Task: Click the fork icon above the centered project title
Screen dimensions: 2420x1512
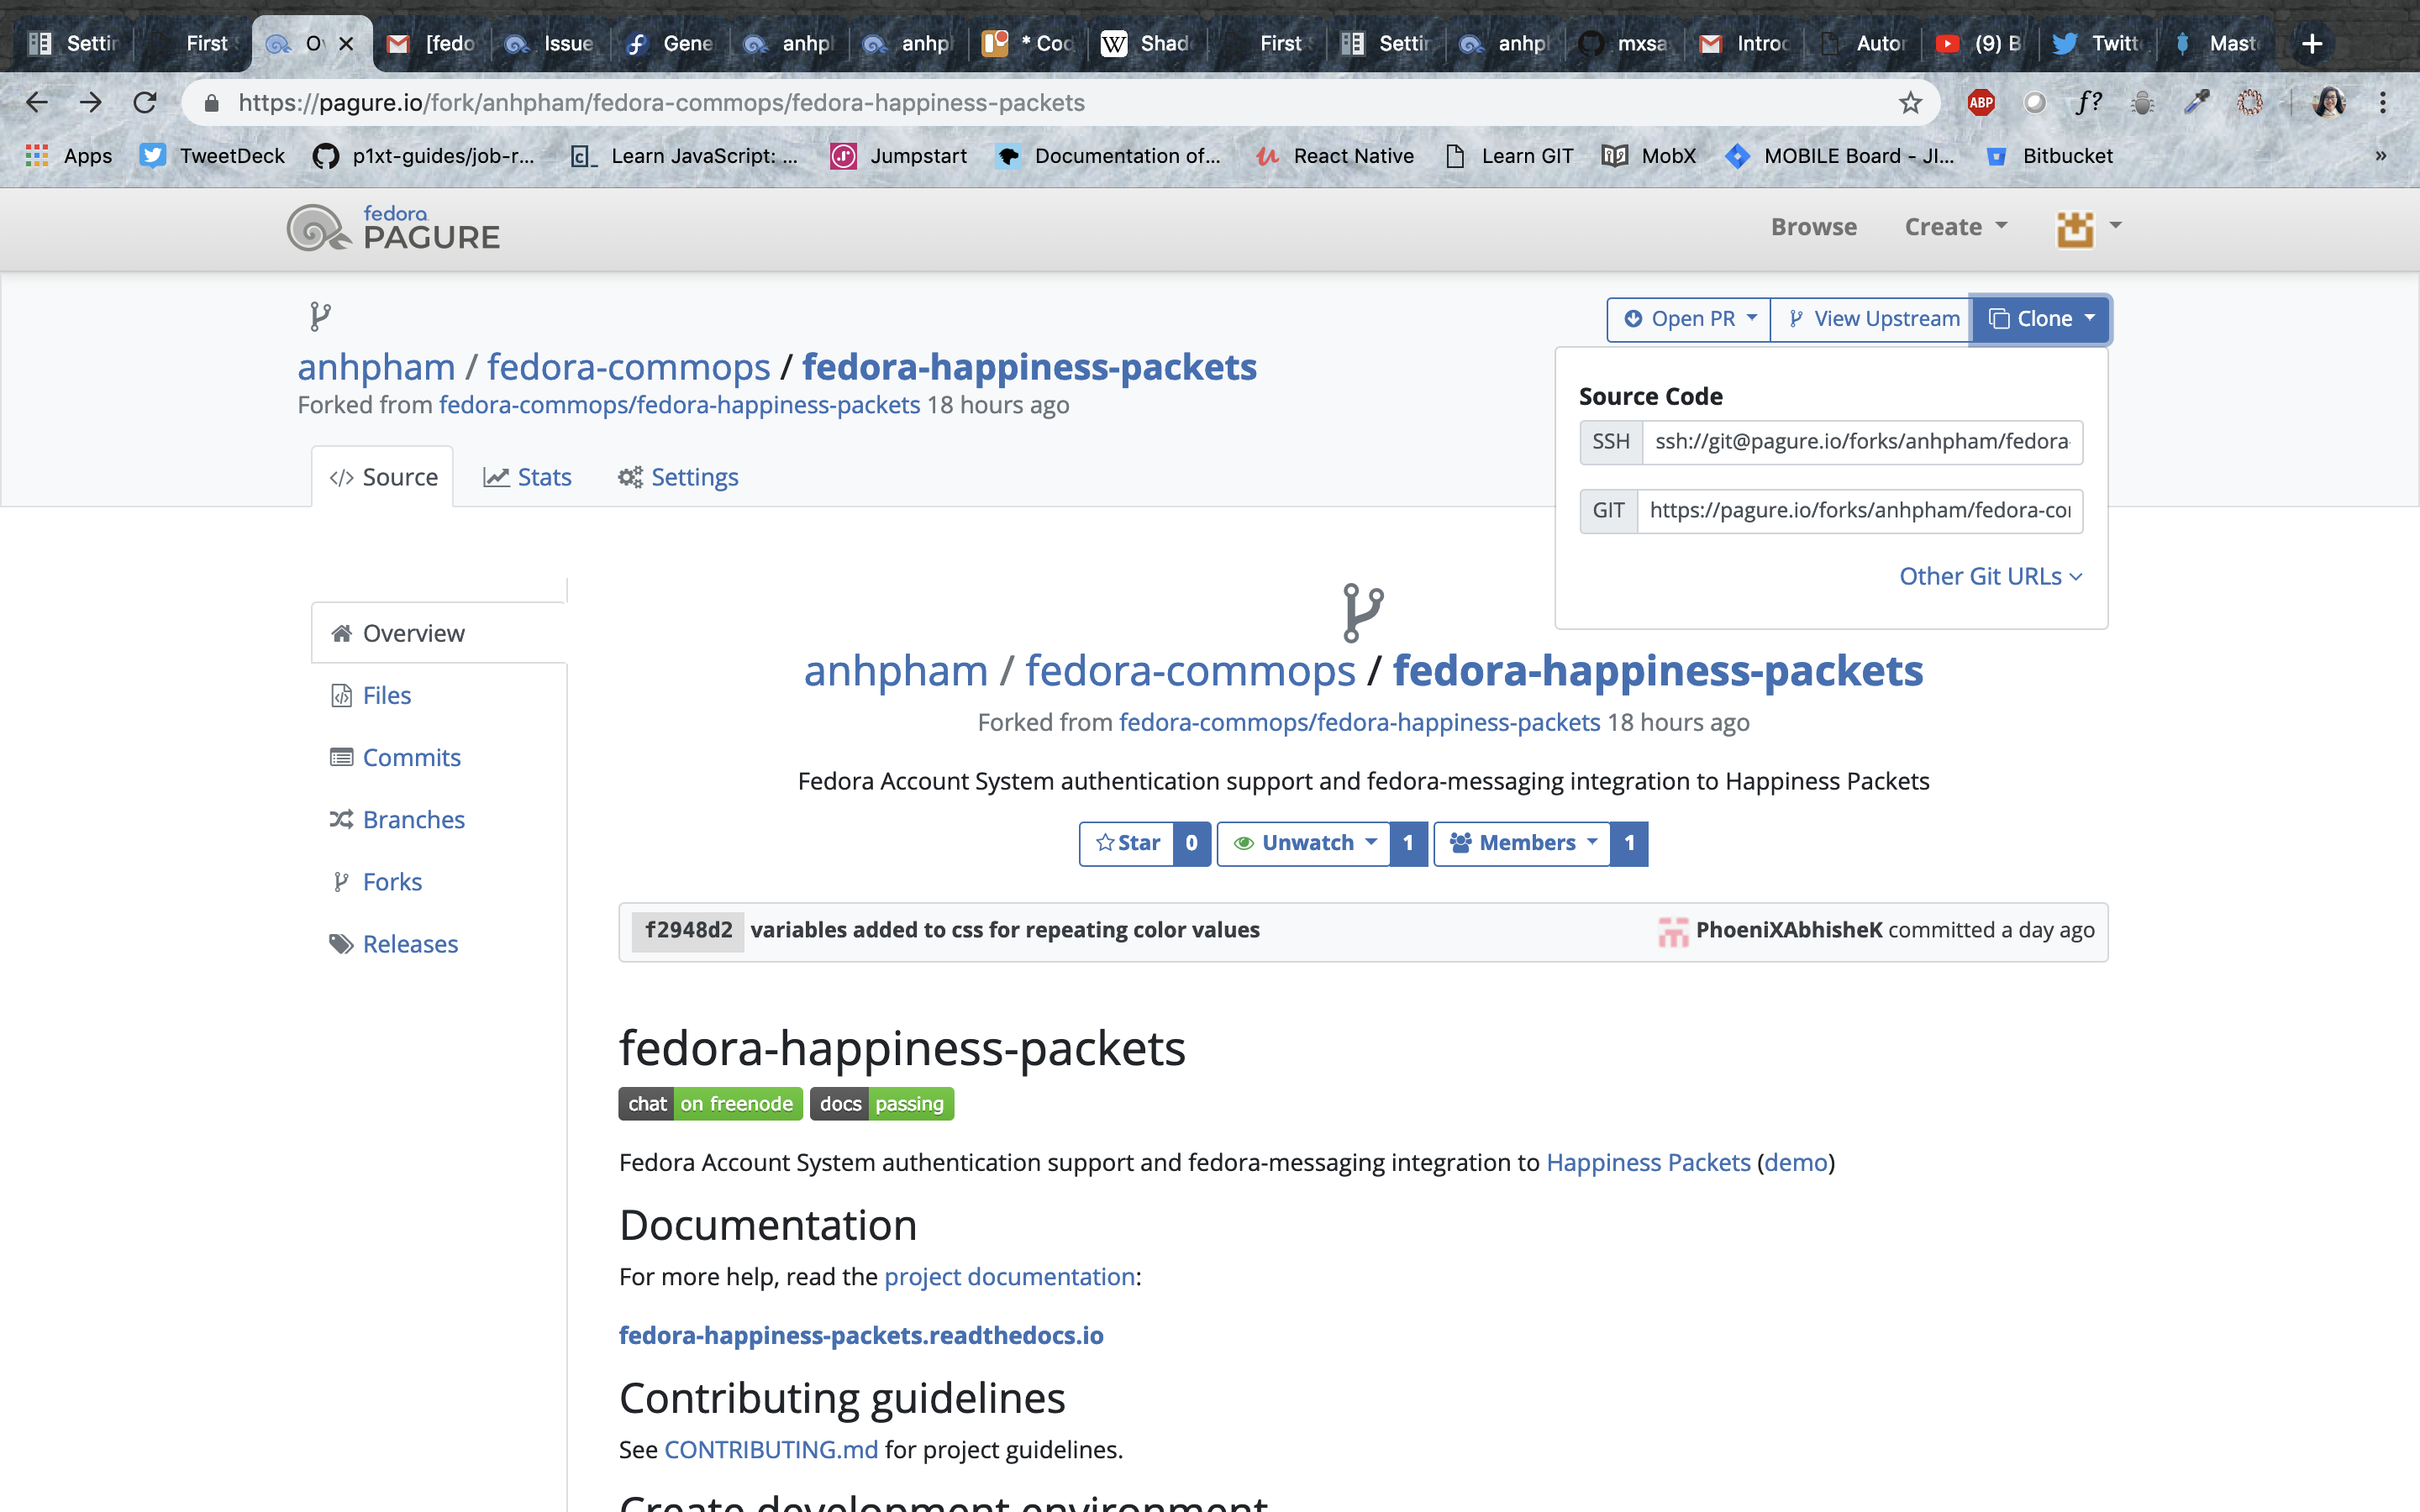Action: coord(1363,612)
